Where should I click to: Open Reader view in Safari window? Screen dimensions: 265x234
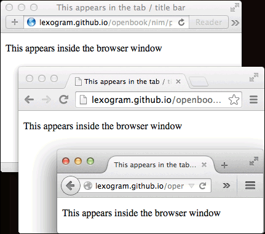(x=208, y=22)
